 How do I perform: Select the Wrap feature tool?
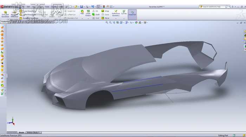[105, 11]
